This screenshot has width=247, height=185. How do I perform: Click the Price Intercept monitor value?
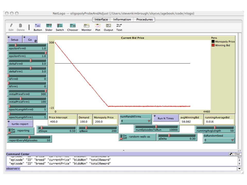62,122
